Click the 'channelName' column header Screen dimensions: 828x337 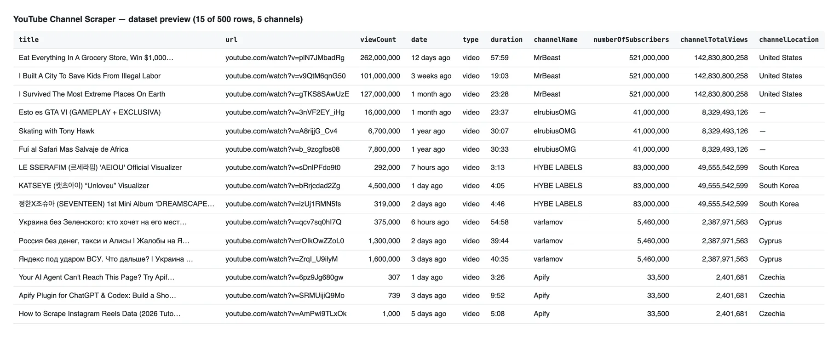tap(555, 40)
